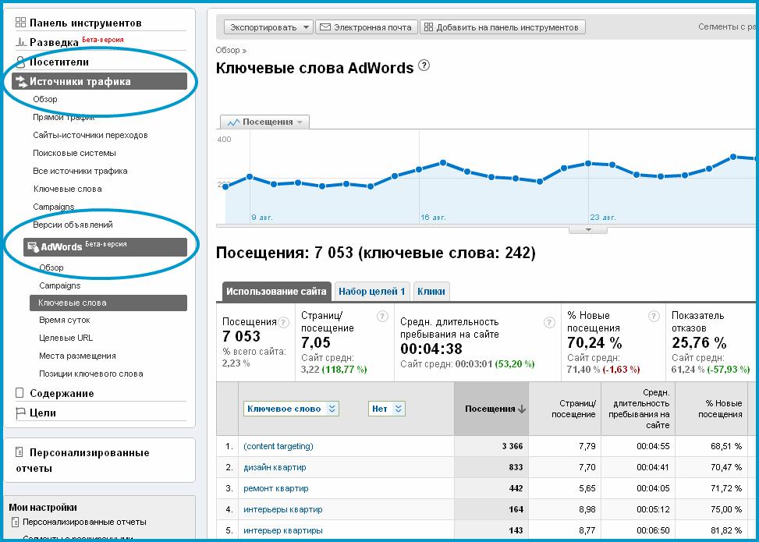Click the Цели flag icon
The height and width of the screenshot is (542, 759).
pos(20,413)
